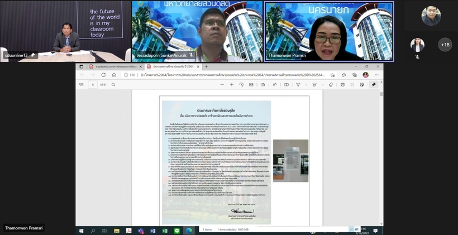This screenshot has width=458, height=235.
Task: Open File Explorer from taskbar
Action: pos(117,231)
